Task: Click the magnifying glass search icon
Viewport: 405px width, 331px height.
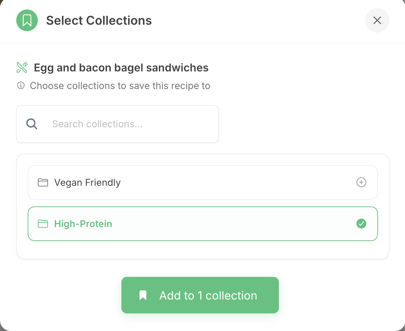Action: pyautogui.click(x=32, y=124)
